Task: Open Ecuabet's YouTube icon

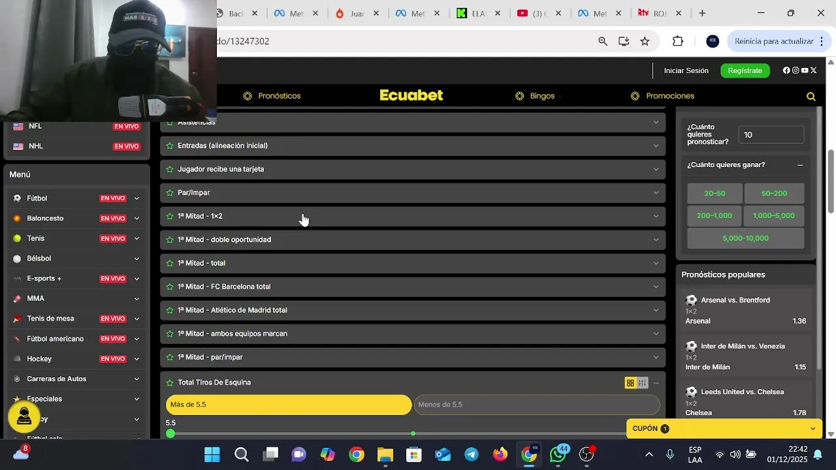Action: 805,70
